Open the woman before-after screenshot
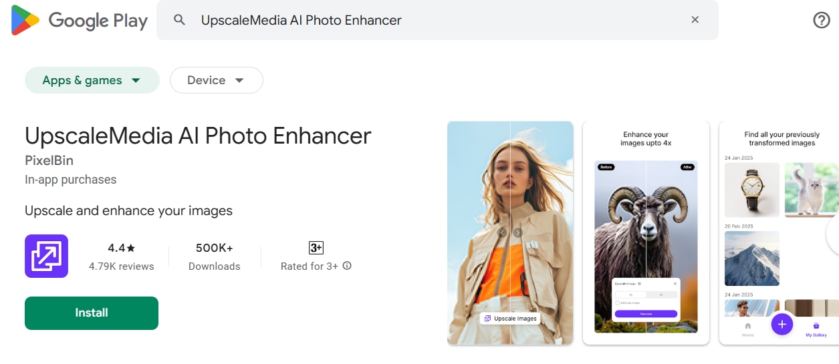The image size is (839, 364). [x=510, y=232]
